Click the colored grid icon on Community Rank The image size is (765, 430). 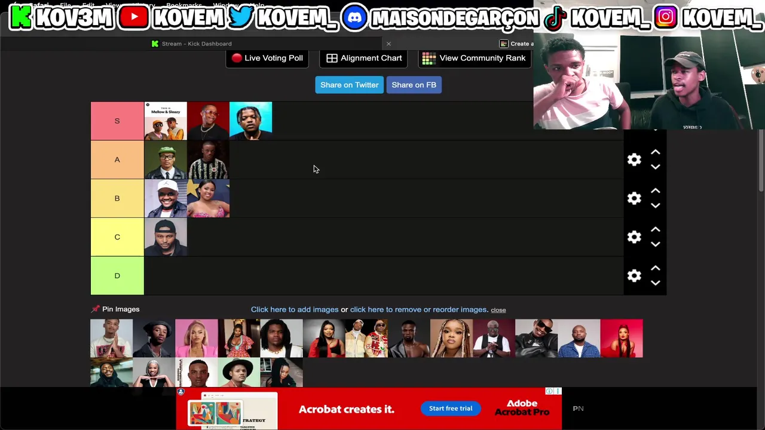[429, 58]
